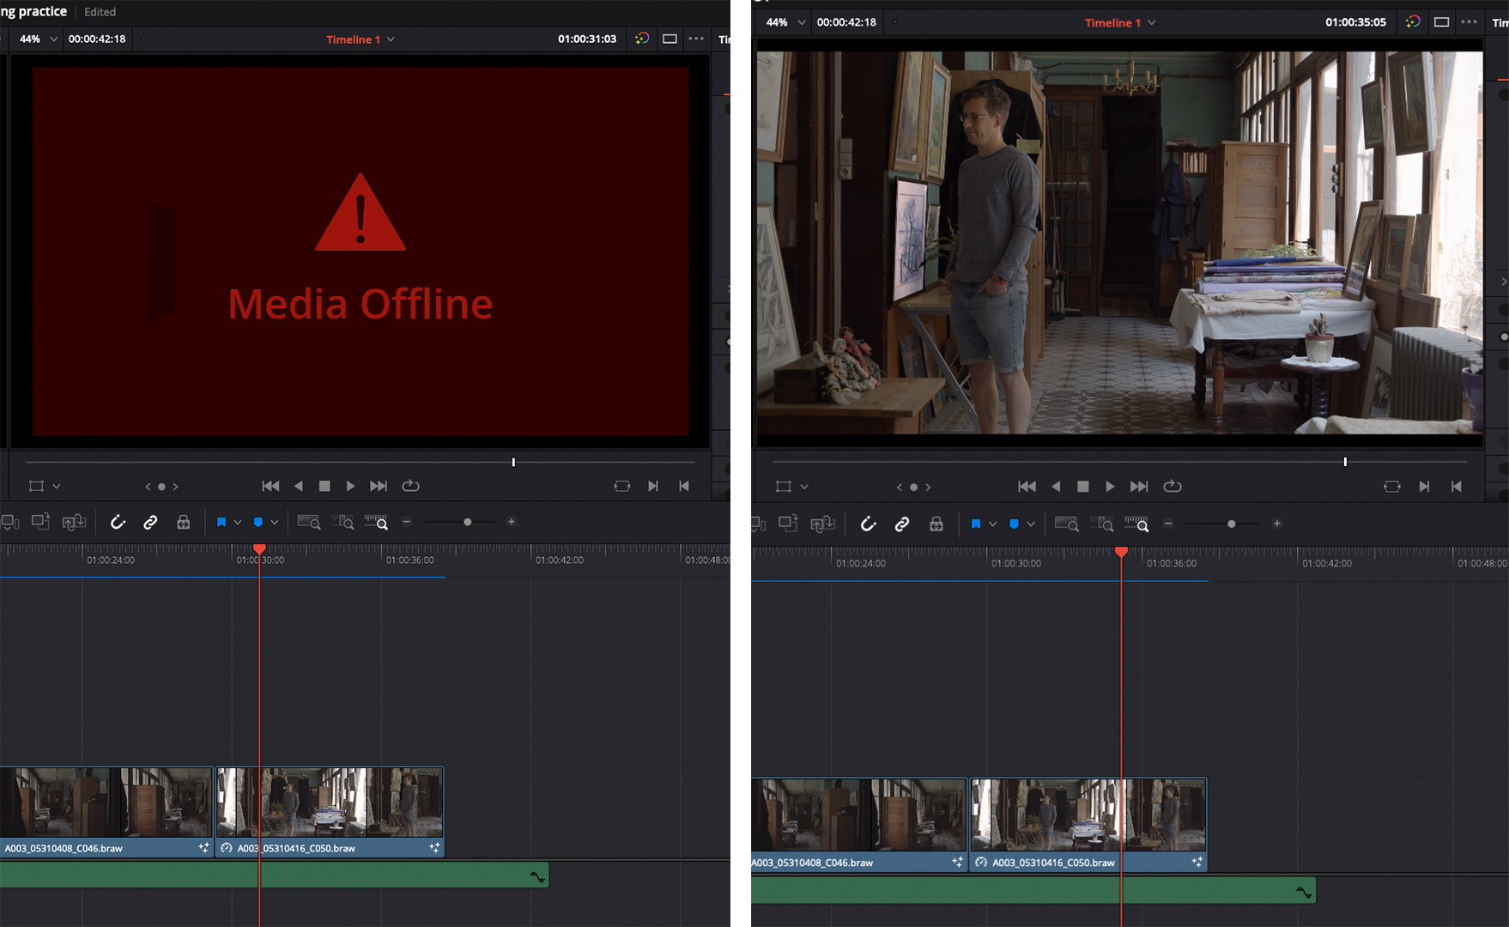Image resolution: width=1509 pixels, height=927 pixels.
Task: Toggle bypass color grades in right viewer
Action: (1413, 22)
